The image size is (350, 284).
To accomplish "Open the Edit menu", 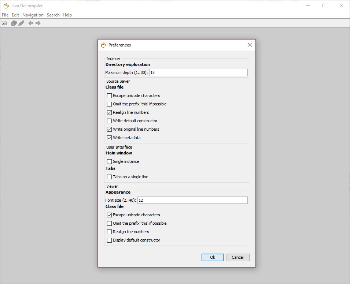I will pyautogui.click(x=15, y=15).
